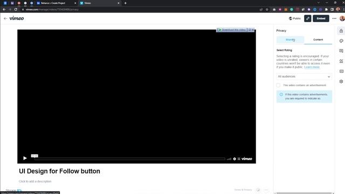Viewport: 345px width, 194px height.
Task: Click the Embed button
Action: (321, 18)
